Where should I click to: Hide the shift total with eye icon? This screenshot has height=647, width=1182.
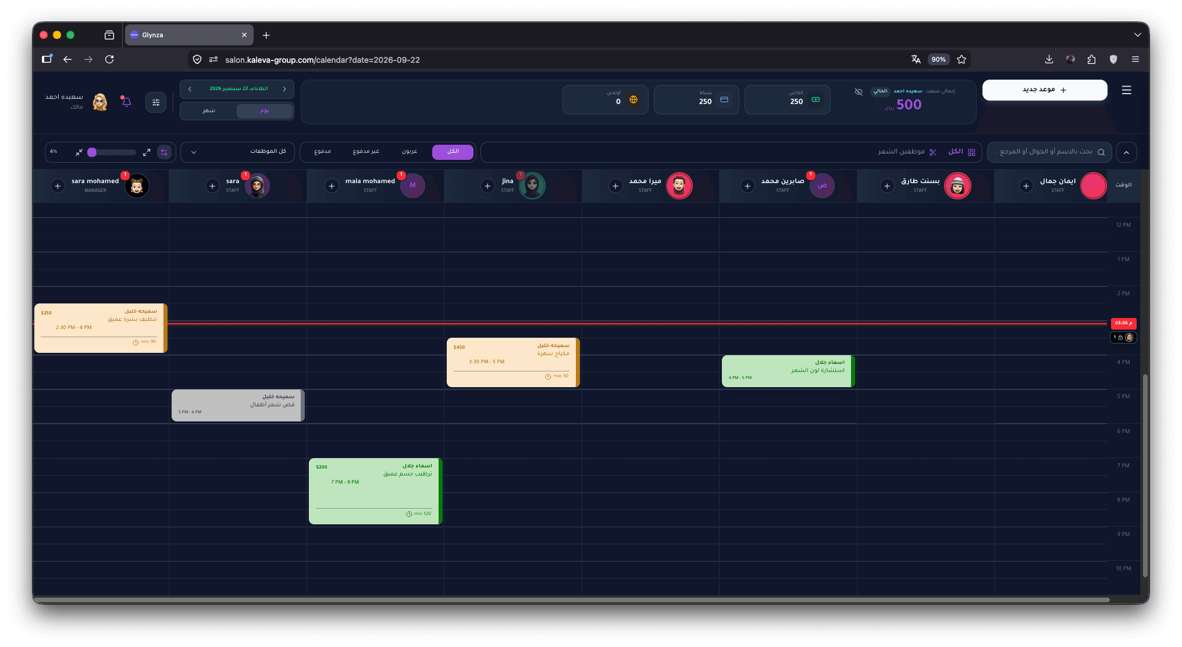859,92
